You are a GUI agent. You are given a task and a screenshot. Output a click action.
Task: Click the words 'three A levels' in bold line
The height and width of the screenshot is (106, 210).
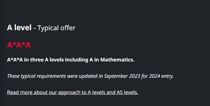coord(47,60)
